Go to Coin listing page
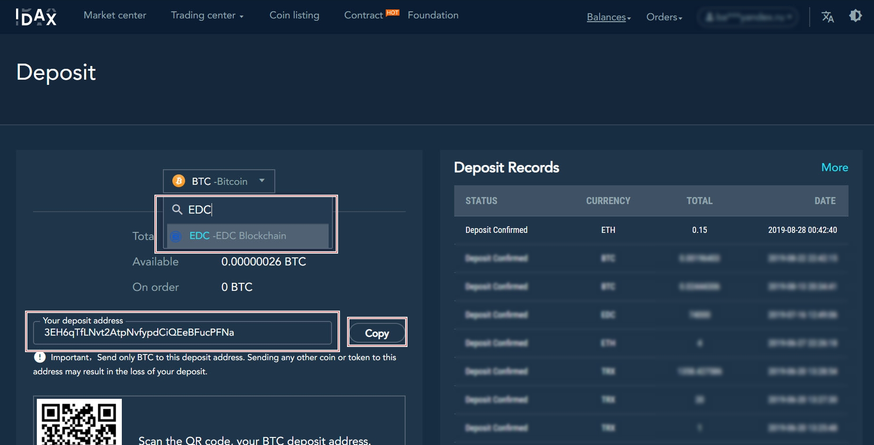This screenshot has width=874, height=445. tap(294, 15)
